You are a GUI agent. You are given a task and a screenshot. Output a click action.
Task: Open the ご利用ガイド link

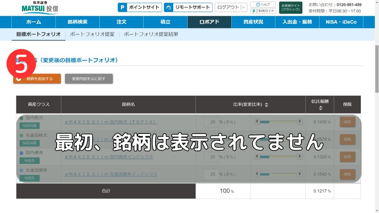[x=263, y=11]
